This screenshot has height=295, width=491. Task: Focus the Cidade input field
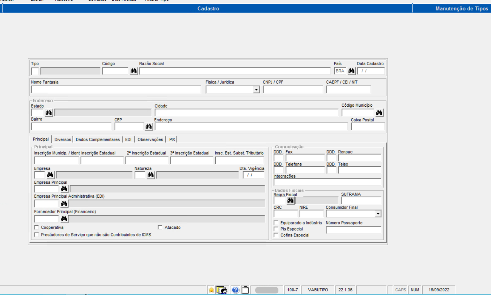tap(247, 113)
